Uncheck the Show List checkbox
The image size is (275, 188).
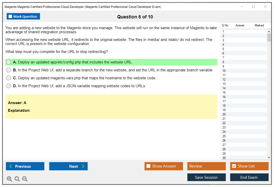click(x=234, y=166)
